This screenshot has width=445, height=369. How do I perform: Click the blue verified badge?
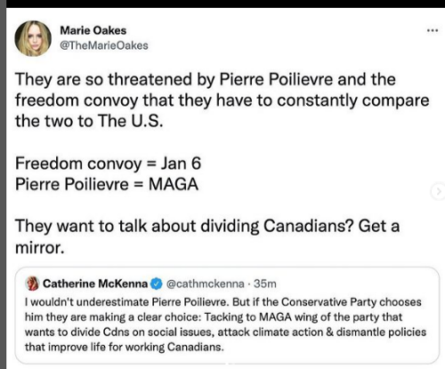click(x=157, y=284)
